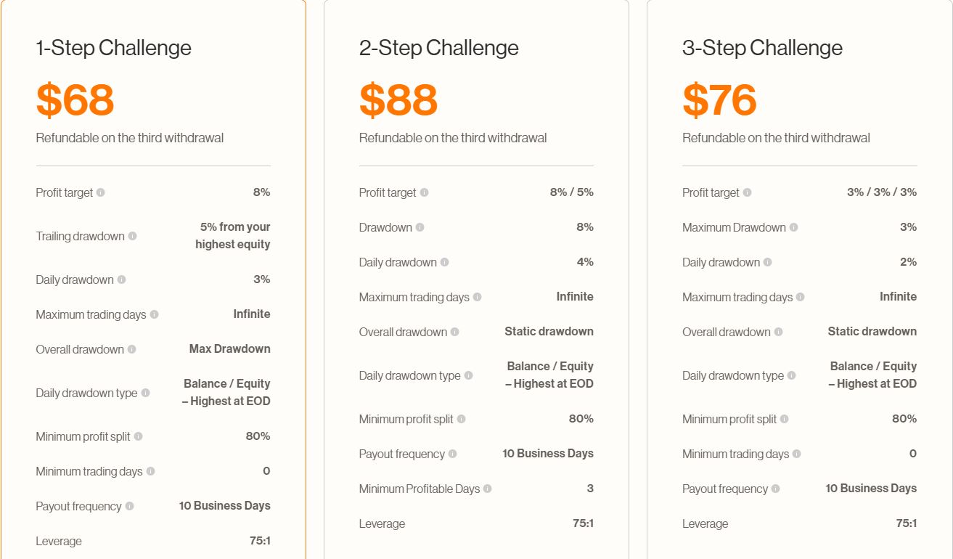Screen dimensions: 953x559
Task: Click Minimum Profitable Days info icon
Action: [x=487, y=489]
